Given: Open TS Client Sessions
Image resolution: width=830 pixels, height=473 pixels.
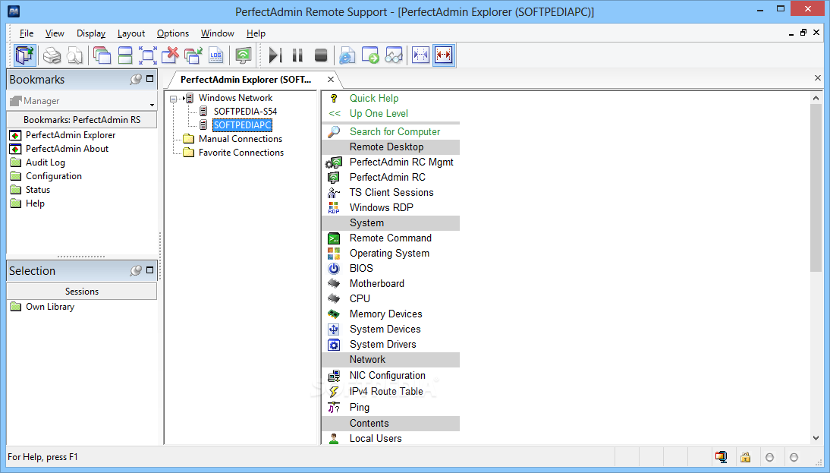Looking at the screenshot, I should pos(391,192).
